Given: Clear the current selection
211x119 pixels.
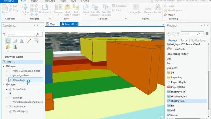Looking at the screenshot, I should tap(117, 10).
